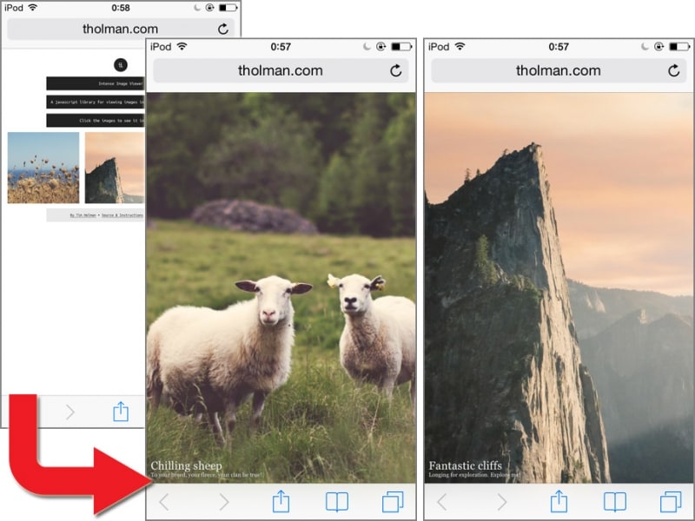This screenshot has width=695, height=521.
Task: Tap back arrow in cliffs screen toolbar
Action: click(442, 502)
